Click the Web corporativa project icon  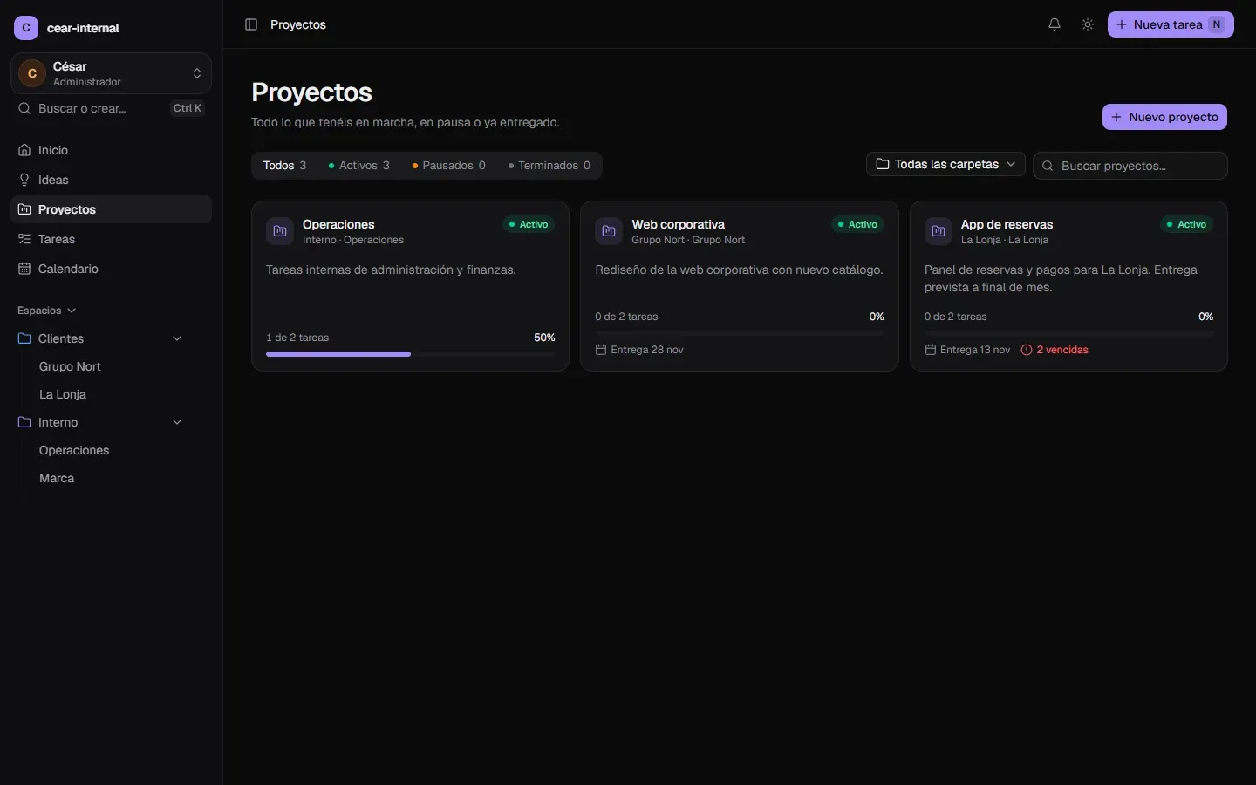[609, 231]
